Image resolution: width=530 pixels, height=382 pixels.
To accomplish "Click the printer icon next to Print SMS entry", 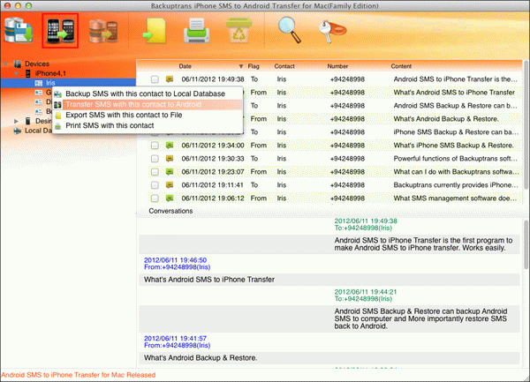I will [58, 126].
